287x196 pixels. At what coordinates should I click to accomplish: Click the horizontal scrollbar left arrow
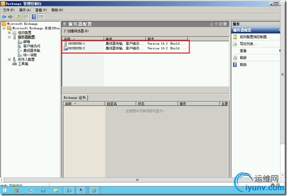tap(2, 180)
